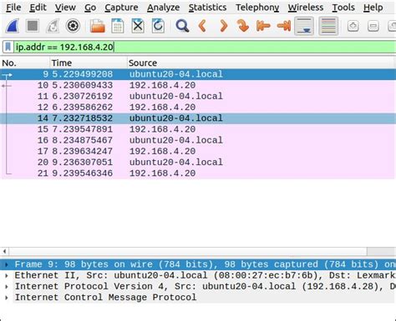Open the Tools menu
This screenshot has width=396, height=321.
[343, 8]
